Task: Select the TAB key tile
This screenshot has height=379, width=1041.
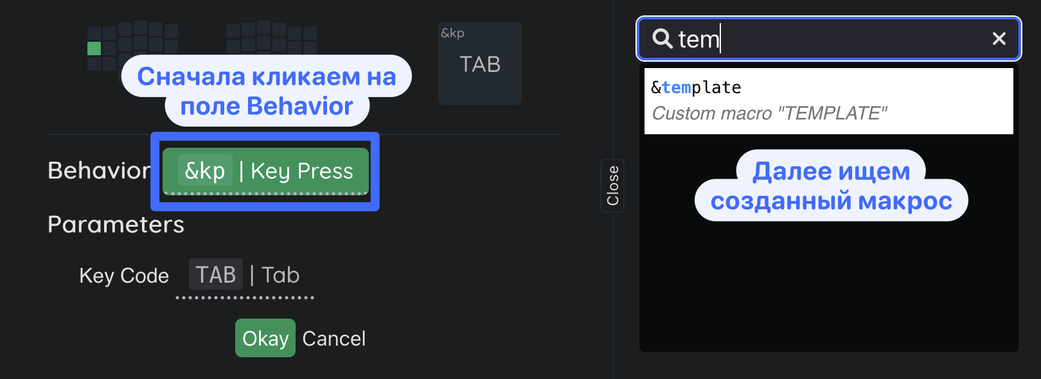Action: (x=480, y=64)
